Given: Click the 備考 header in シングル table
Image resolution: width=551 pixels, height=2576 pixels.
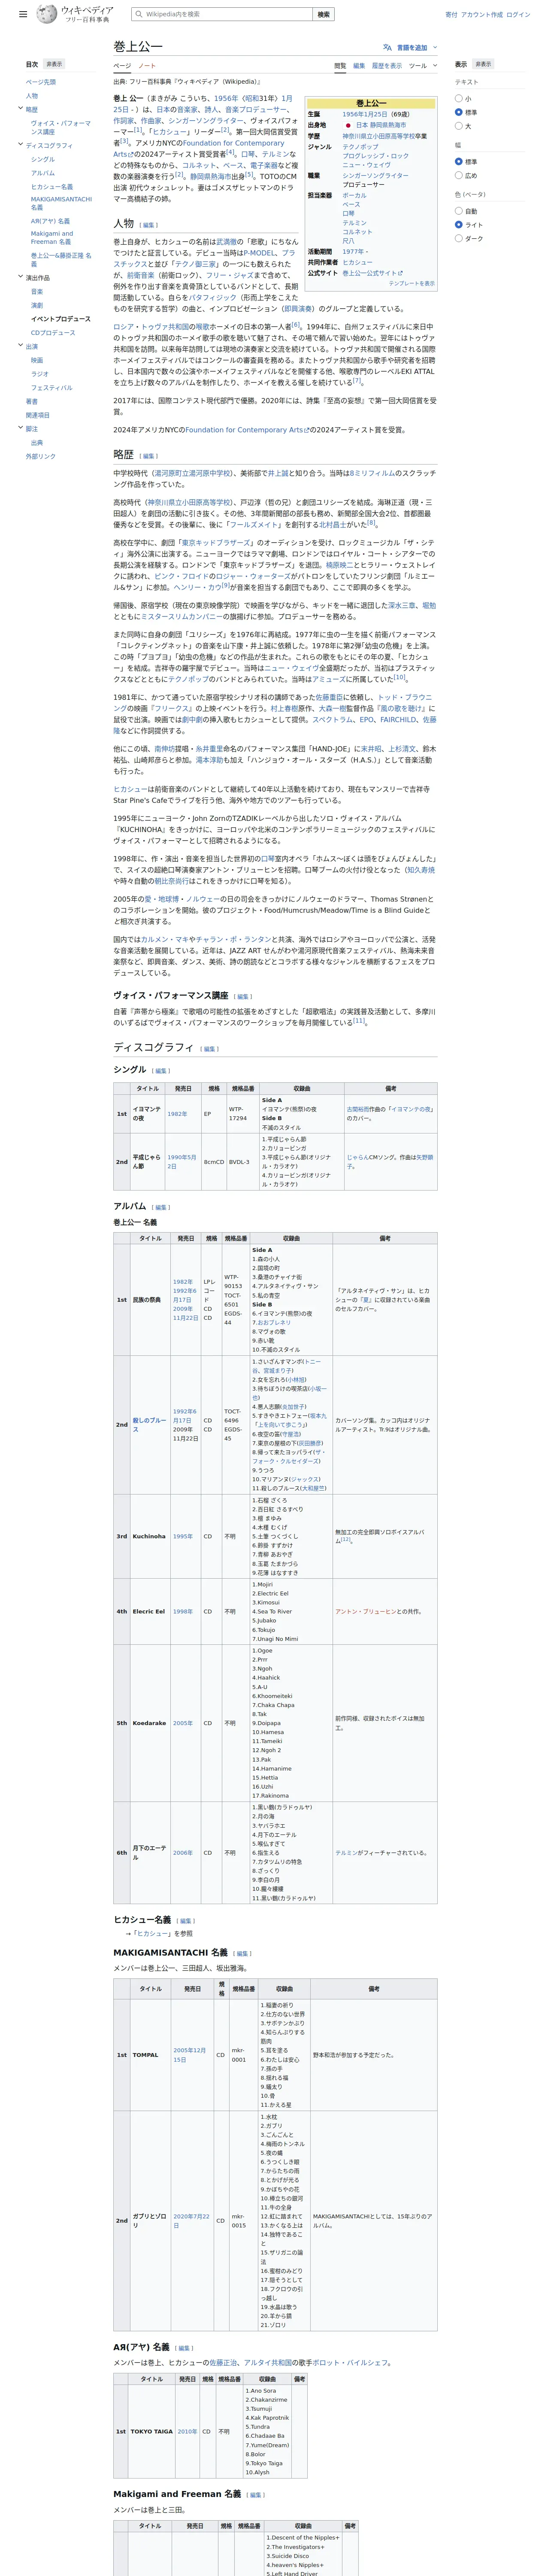Looking at the screenshot, I should [390, 1088].
